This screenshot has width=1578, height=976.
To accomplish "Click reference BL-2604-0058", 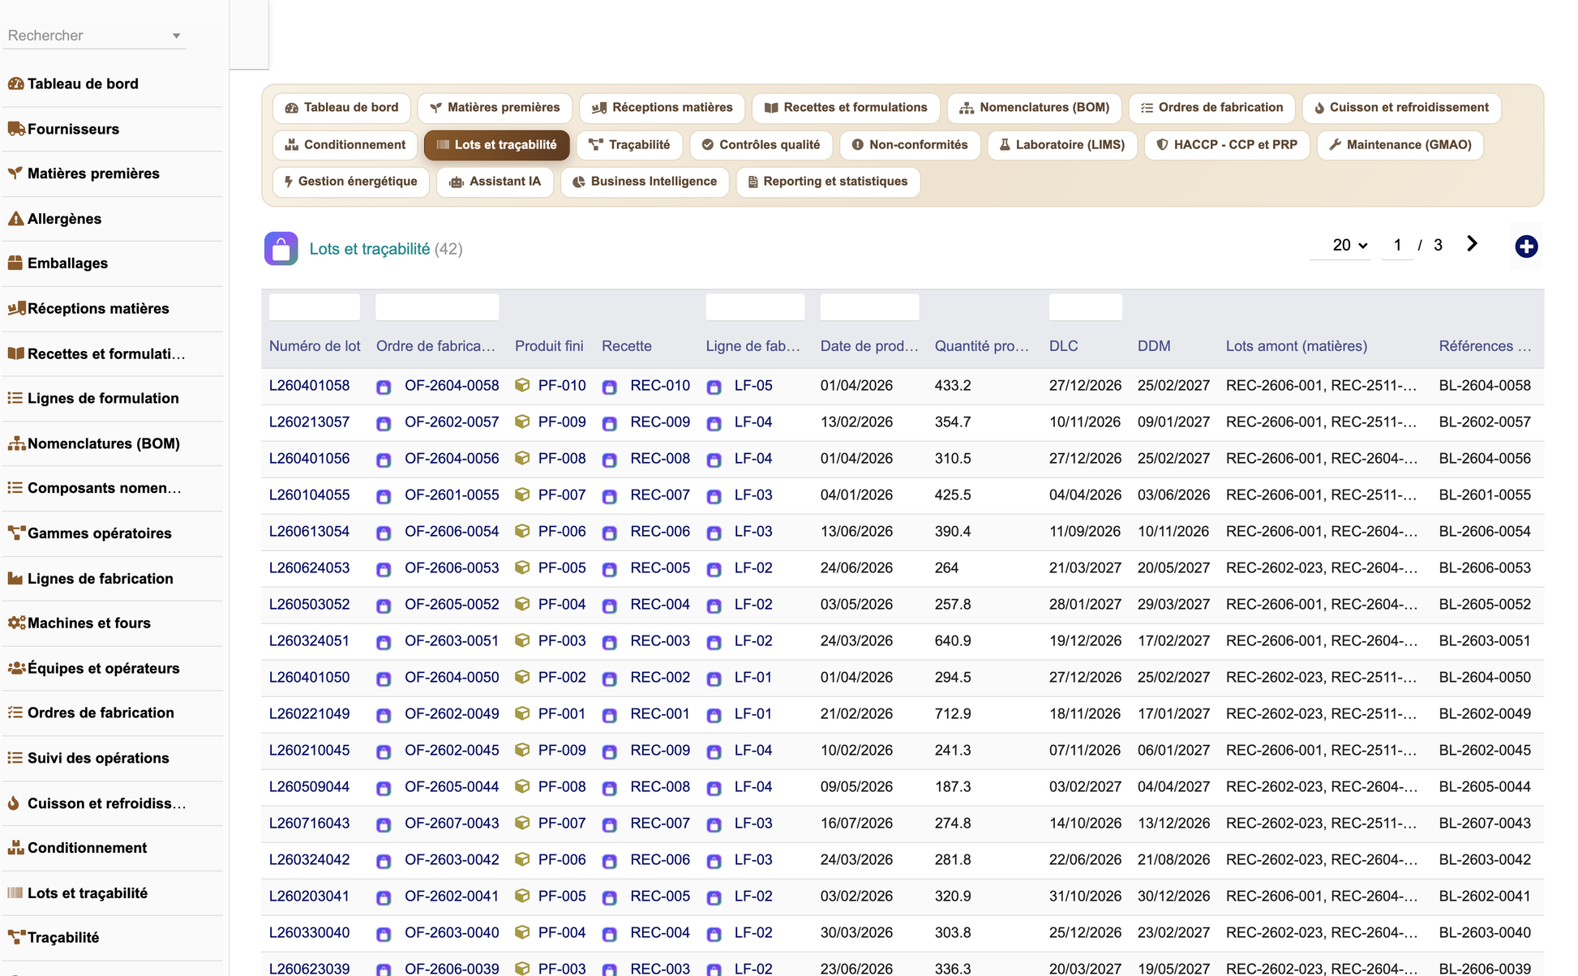I will [1485, 385].
